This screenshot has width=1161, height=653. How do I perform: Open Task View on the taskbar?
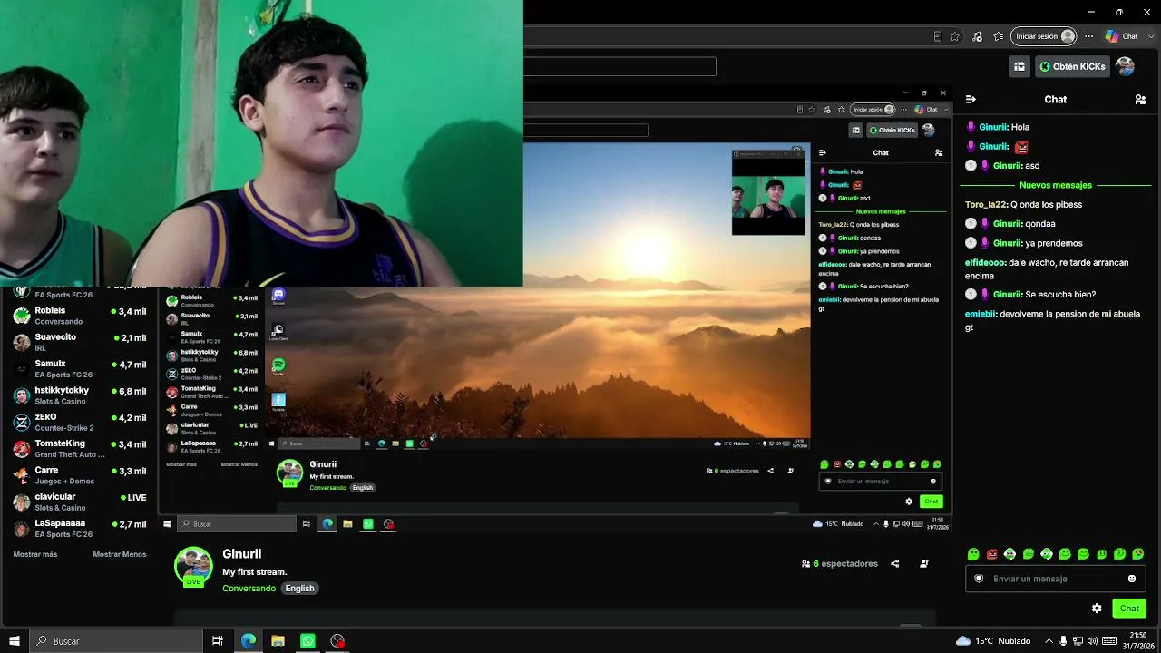218,641
